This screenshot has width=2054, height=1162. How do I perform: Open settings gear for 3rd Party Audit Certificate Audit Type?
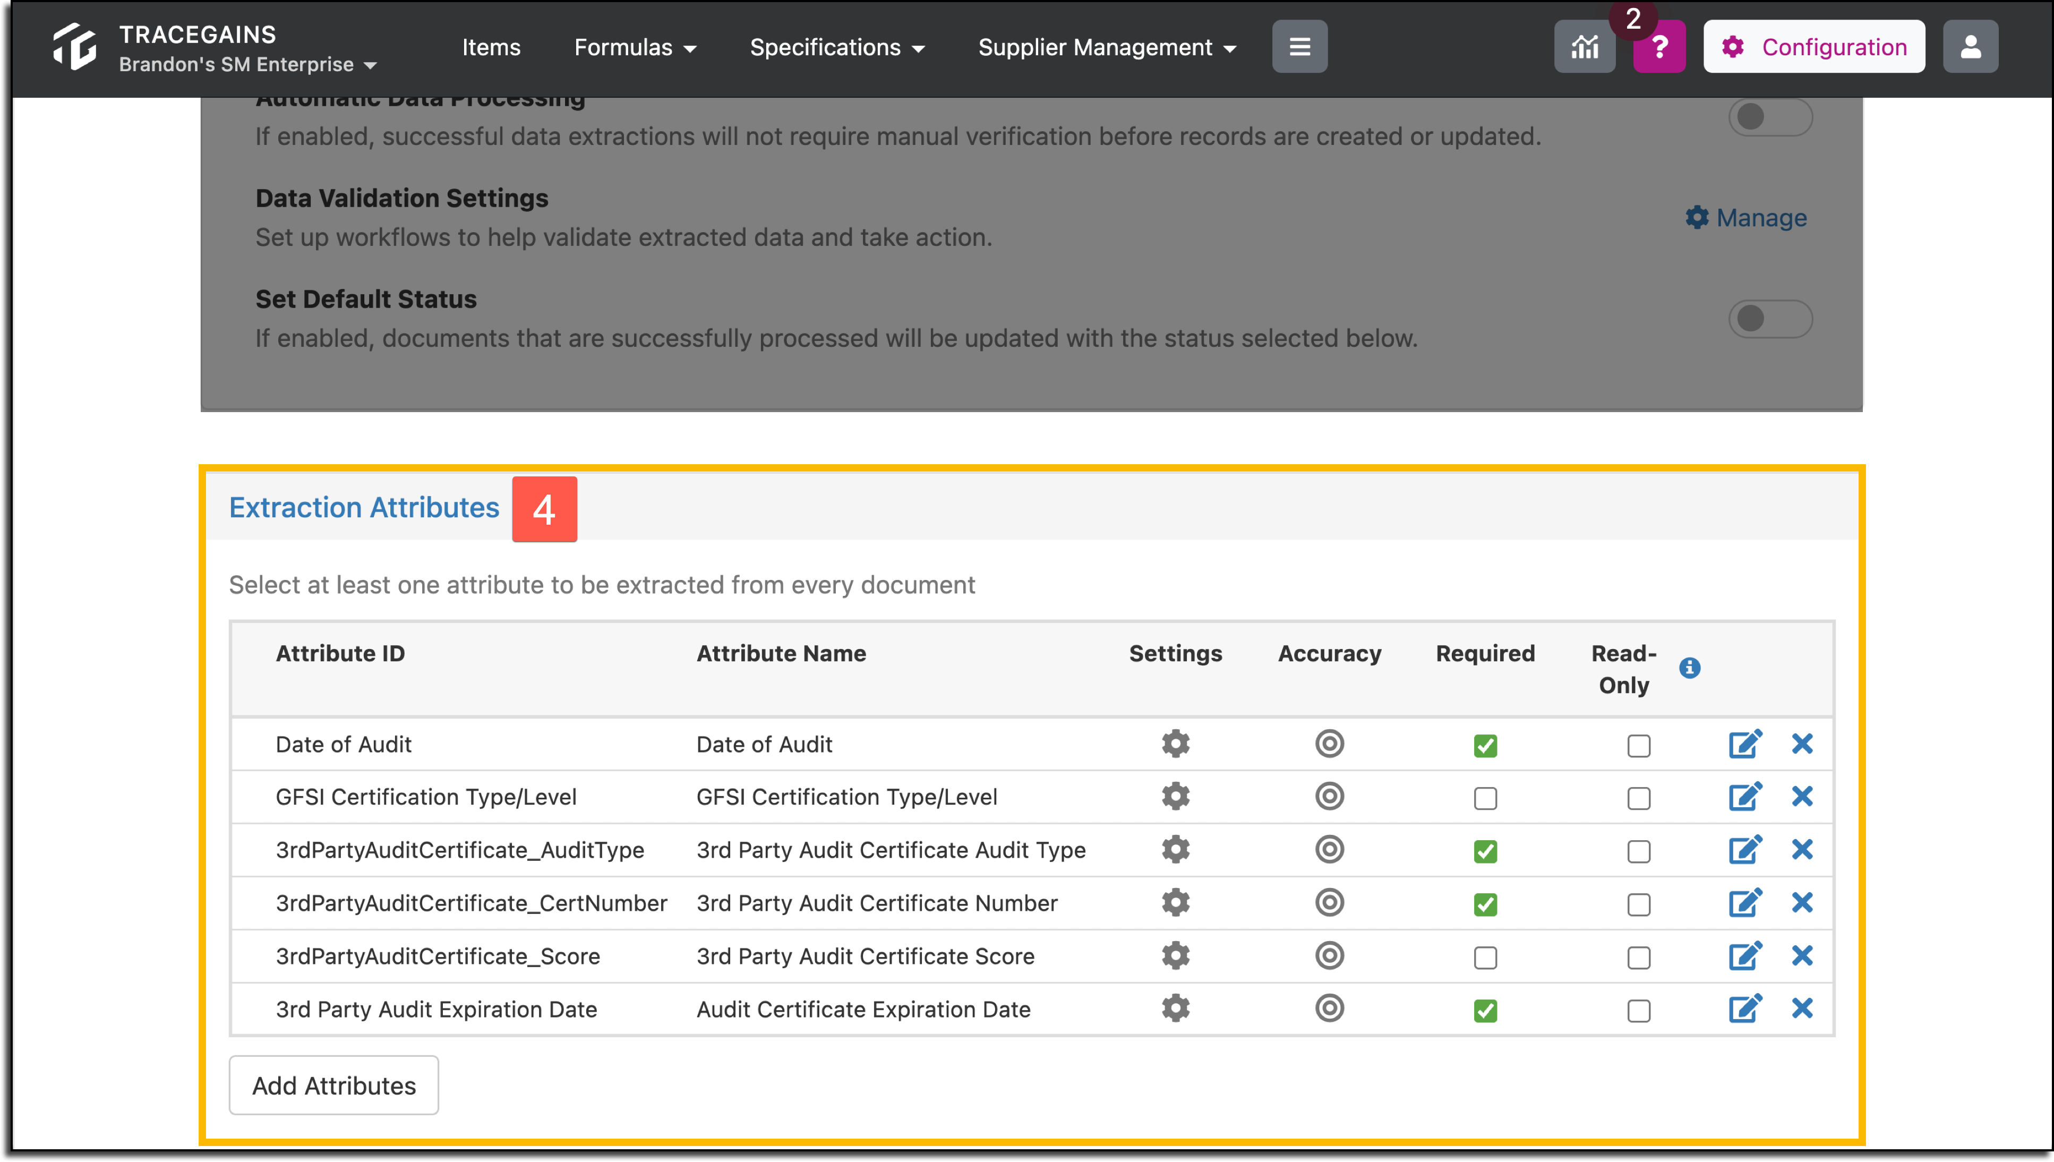click(1176, 850)
